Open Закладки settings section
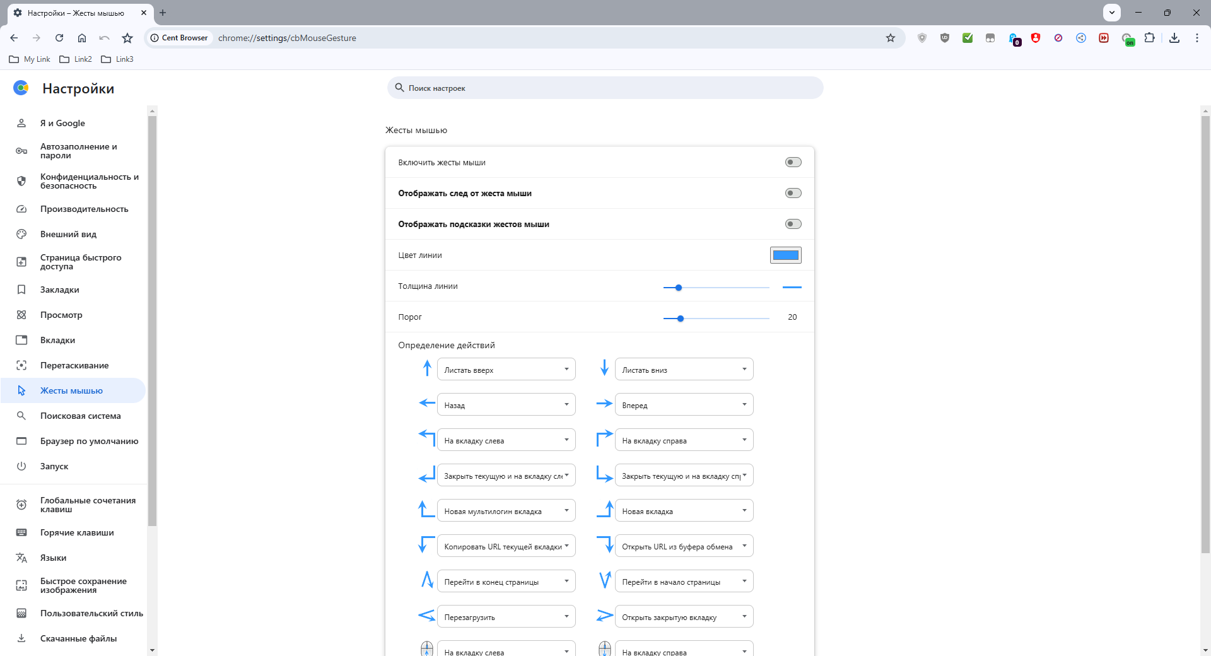The width and height of the screenshot is (1211, 656). [73, 290]
